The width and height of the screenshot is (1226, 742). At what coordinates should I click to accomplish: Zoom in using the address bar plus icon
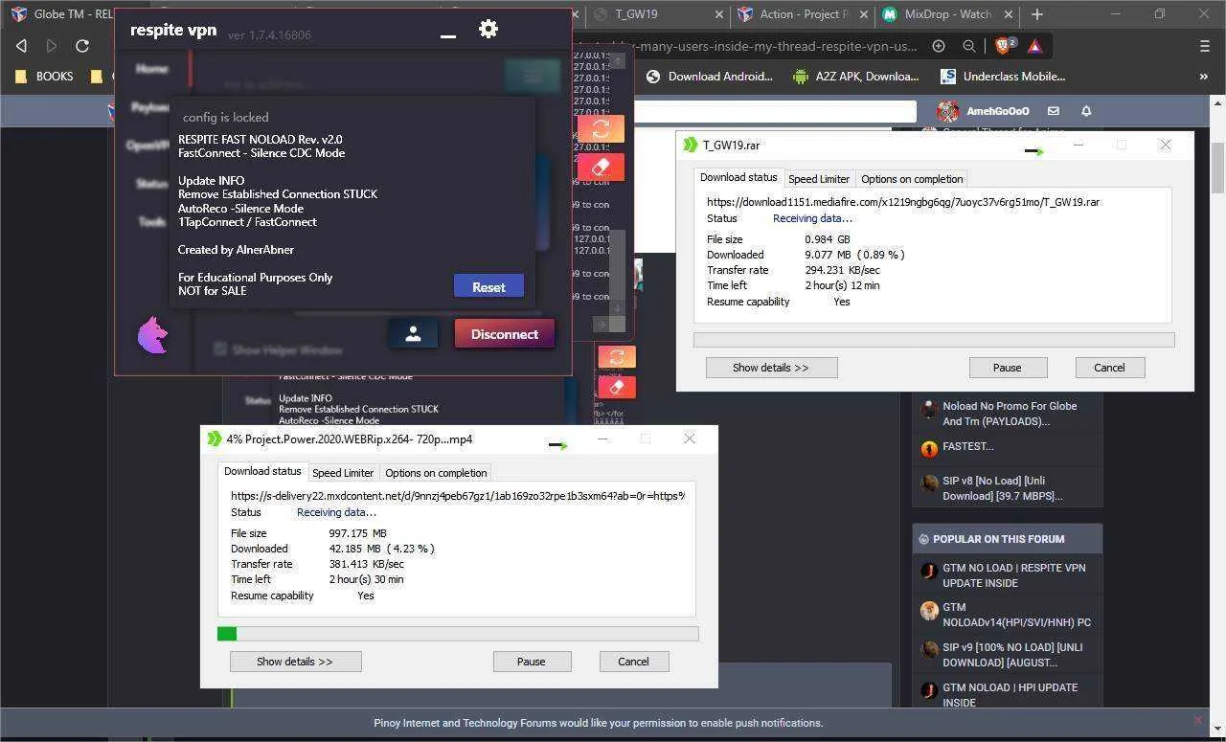939,46
